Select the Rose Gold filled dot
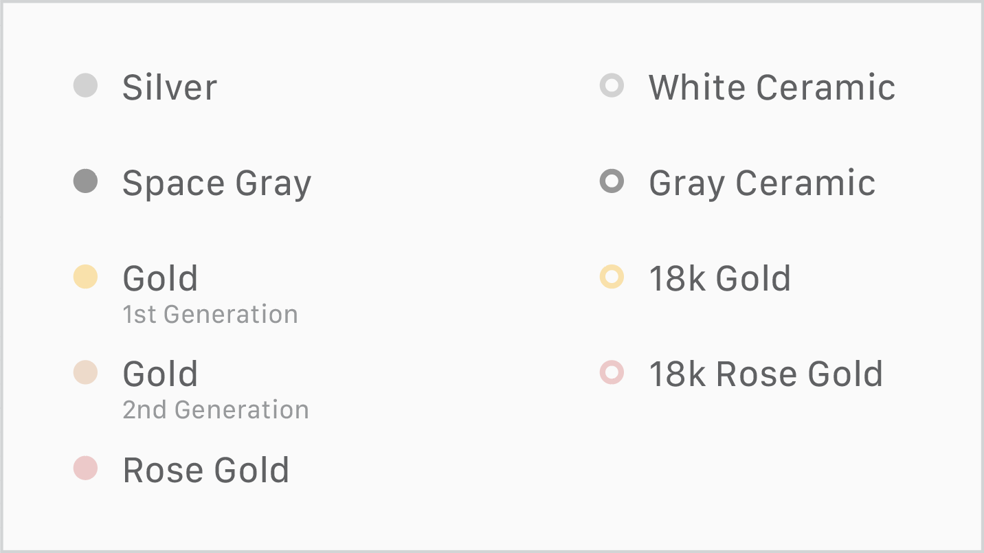 (x=85, y=469)
